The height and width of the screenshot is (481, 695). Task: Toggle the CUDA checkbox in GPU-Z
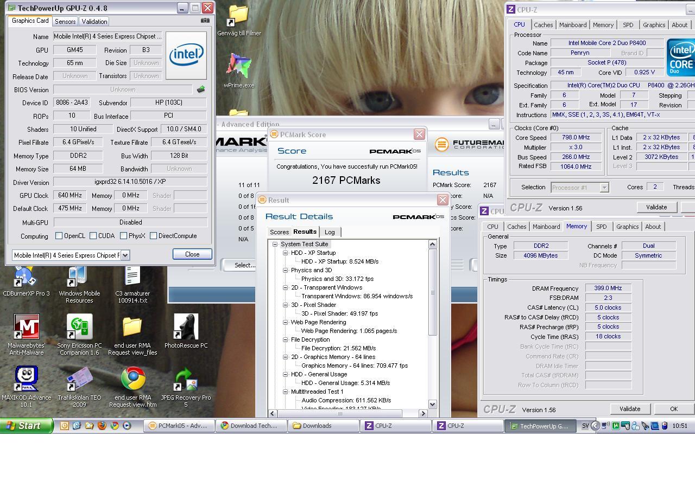click(x=93, y=236)
